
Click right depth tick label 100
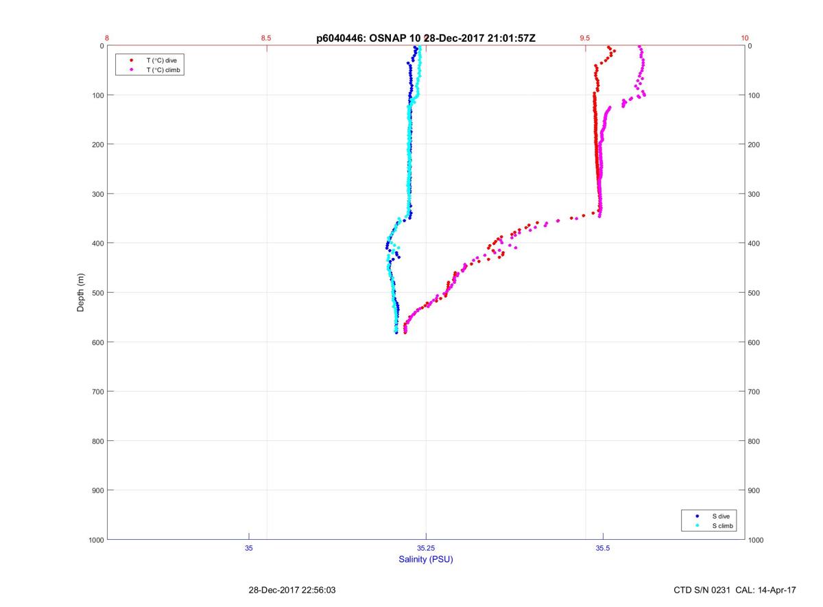point(754,95)
